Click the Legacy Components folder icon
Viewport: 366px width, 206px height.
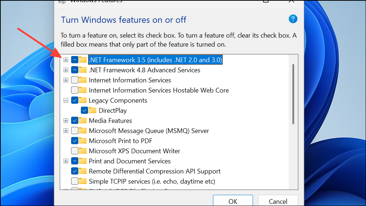83,100
